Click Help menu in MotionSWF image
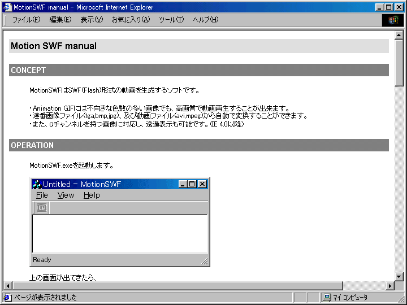The height and width of the screenshot is (305, 407). click(x=92, y=195)
